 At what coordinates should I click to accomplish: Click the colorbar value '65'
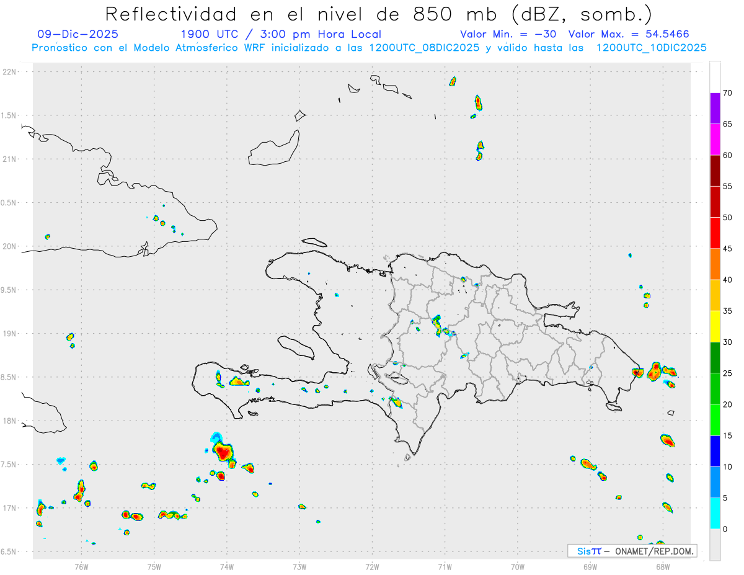[x=728, y=124]
